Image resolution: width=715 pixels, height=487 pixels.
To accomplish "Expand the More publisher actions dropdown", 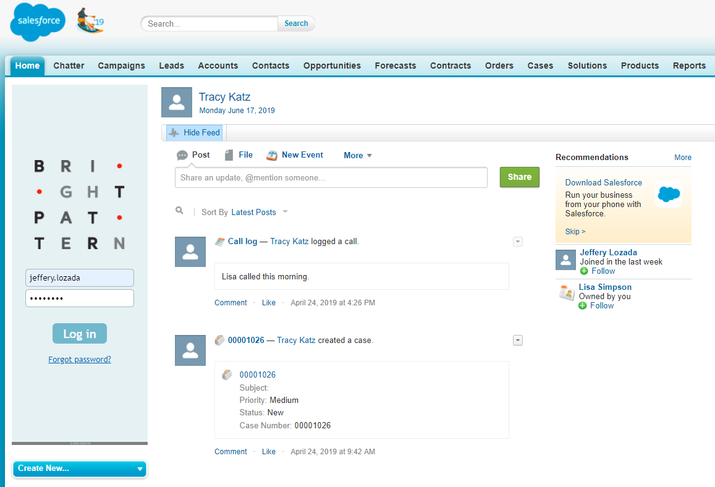I will point(358,156).
